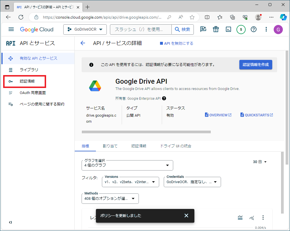The image size is (290, 231).
Task: Click the horizontal scrollbar under service details
Action: pos(146,132)
